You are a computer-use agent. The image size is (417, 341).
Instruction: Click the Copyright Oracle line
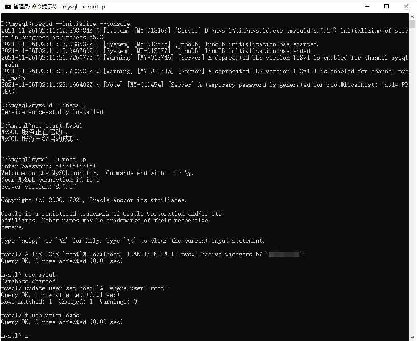click(x=94, y=200)
